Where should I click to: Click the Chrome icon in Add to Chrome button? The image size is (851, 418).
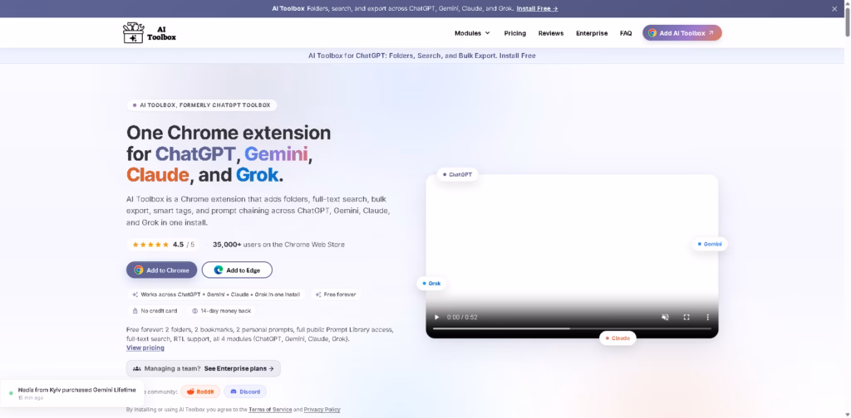coord(139,270)
